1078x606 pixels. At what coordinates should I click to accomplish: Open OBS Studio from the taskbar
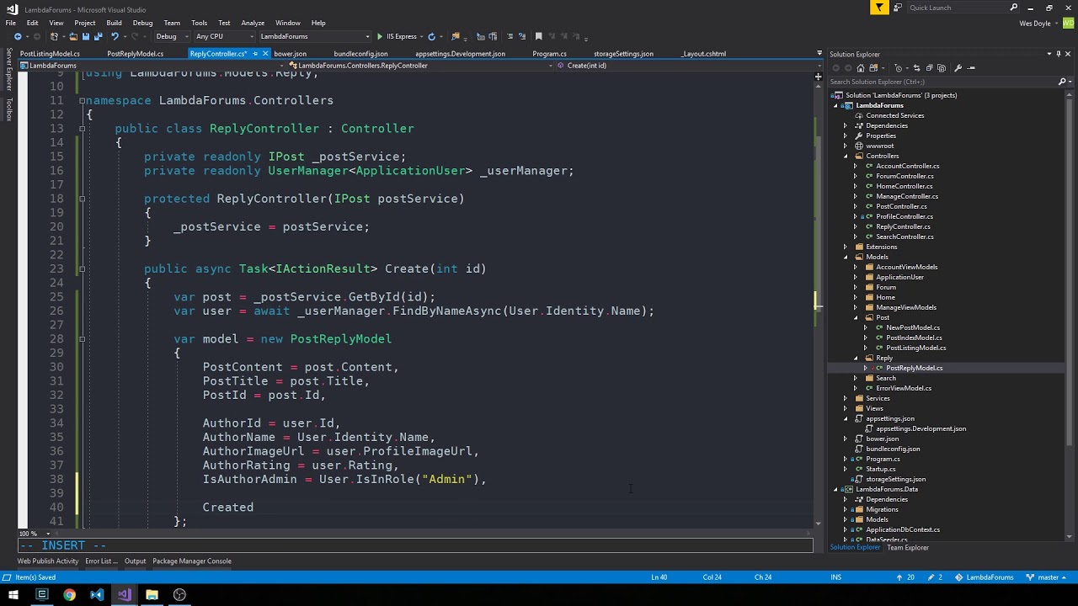(179, 595)
